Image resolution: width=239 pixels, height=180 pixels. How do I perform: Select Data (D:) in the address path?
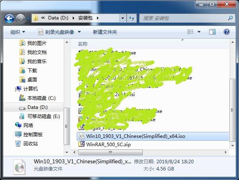coord(58,18)
